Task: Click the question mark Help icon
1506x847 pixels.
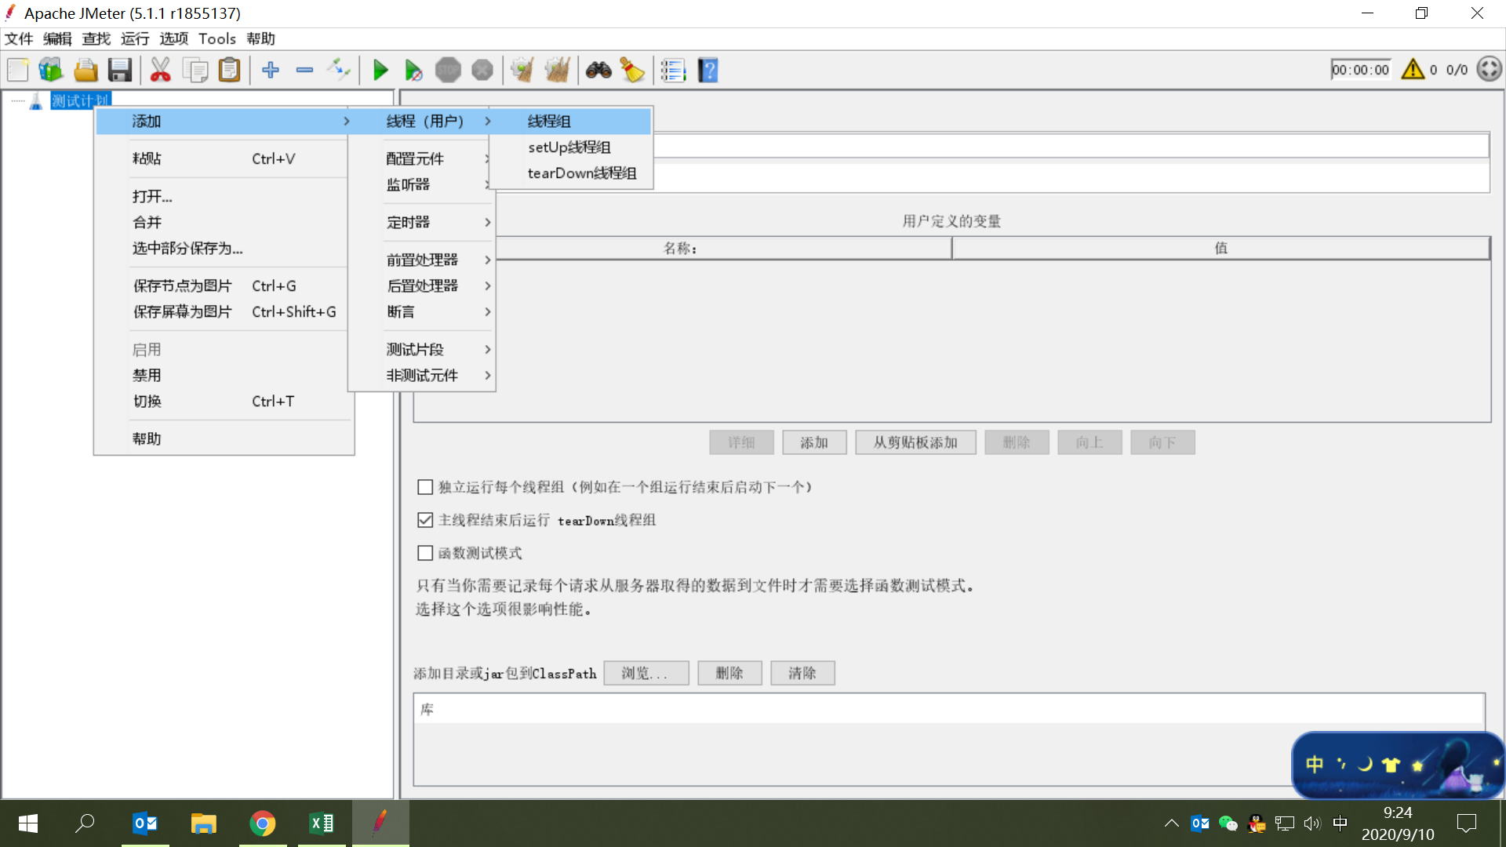Action: point(708,71)
